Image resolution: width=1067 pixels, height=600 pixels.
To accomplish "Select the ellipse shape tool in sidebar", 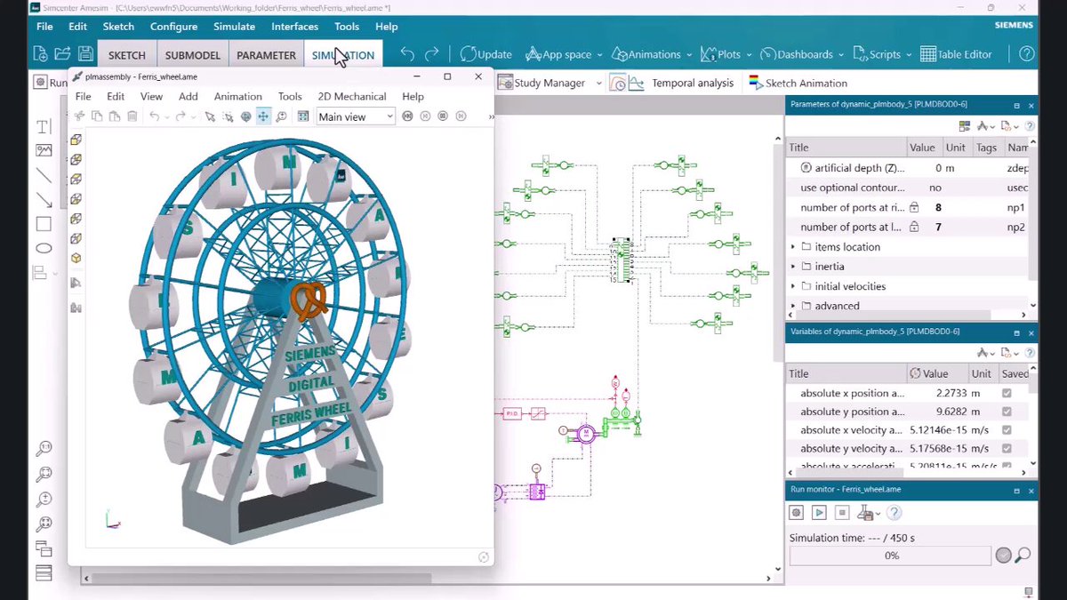I will click(44, 248).
